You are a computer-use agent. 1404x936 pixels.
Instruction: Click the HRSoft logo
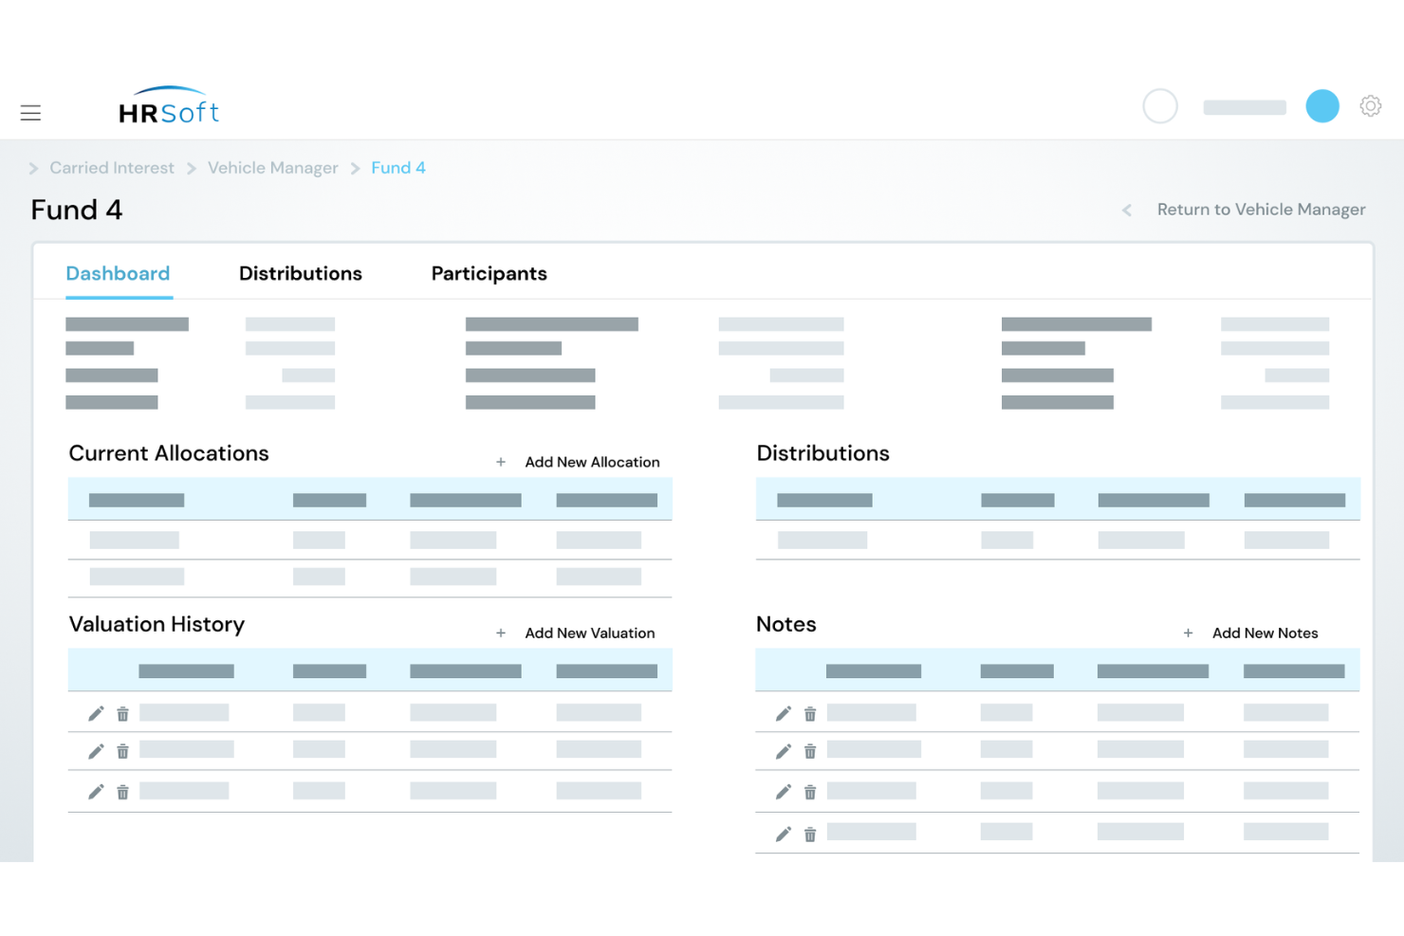point(169,106)
